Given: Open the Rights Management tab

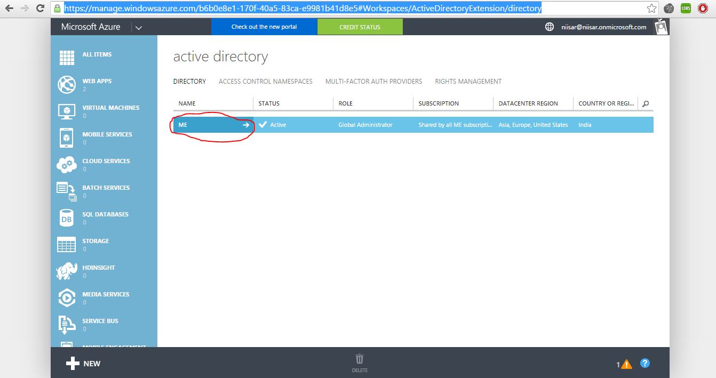Looking at the screenshot, I should tap(468, 82).
